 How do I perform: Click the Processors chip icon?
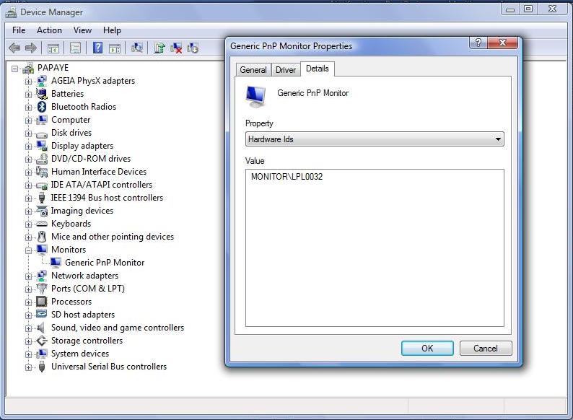(42, 302)
